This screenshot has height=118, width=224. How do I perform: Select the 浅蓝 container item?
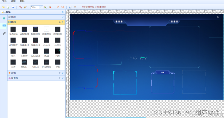coord(47,53)
